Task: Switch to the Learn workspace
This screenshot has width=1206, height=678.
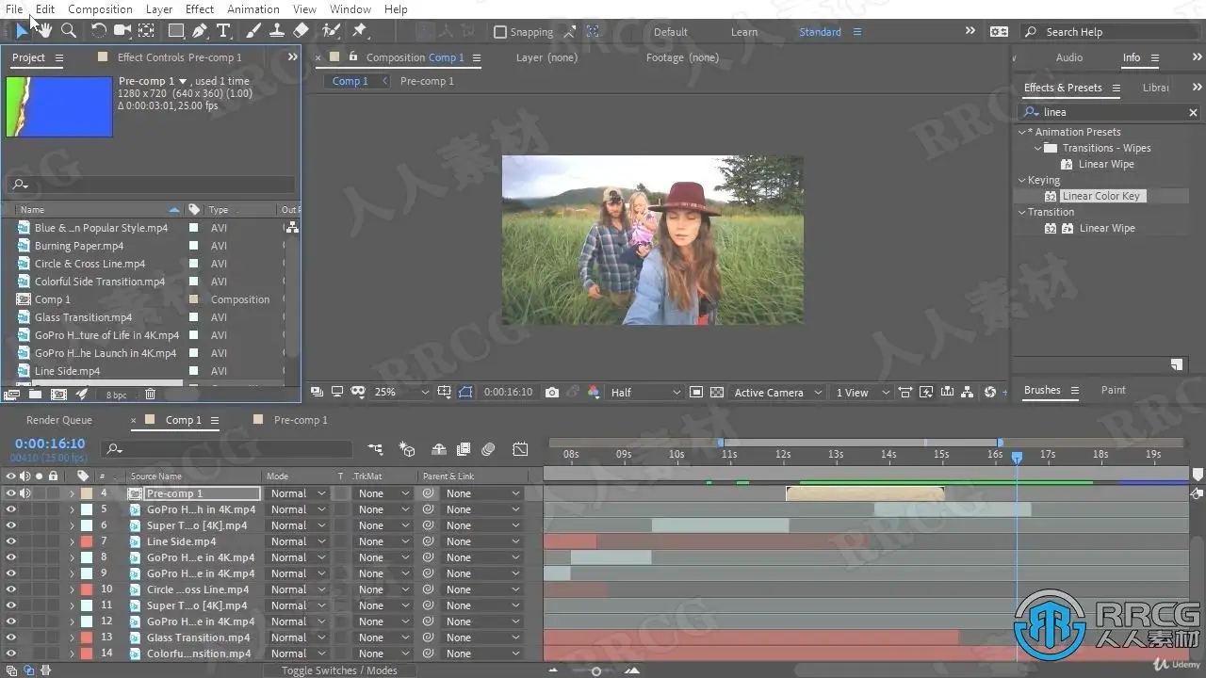Action: tap(744, 32)
